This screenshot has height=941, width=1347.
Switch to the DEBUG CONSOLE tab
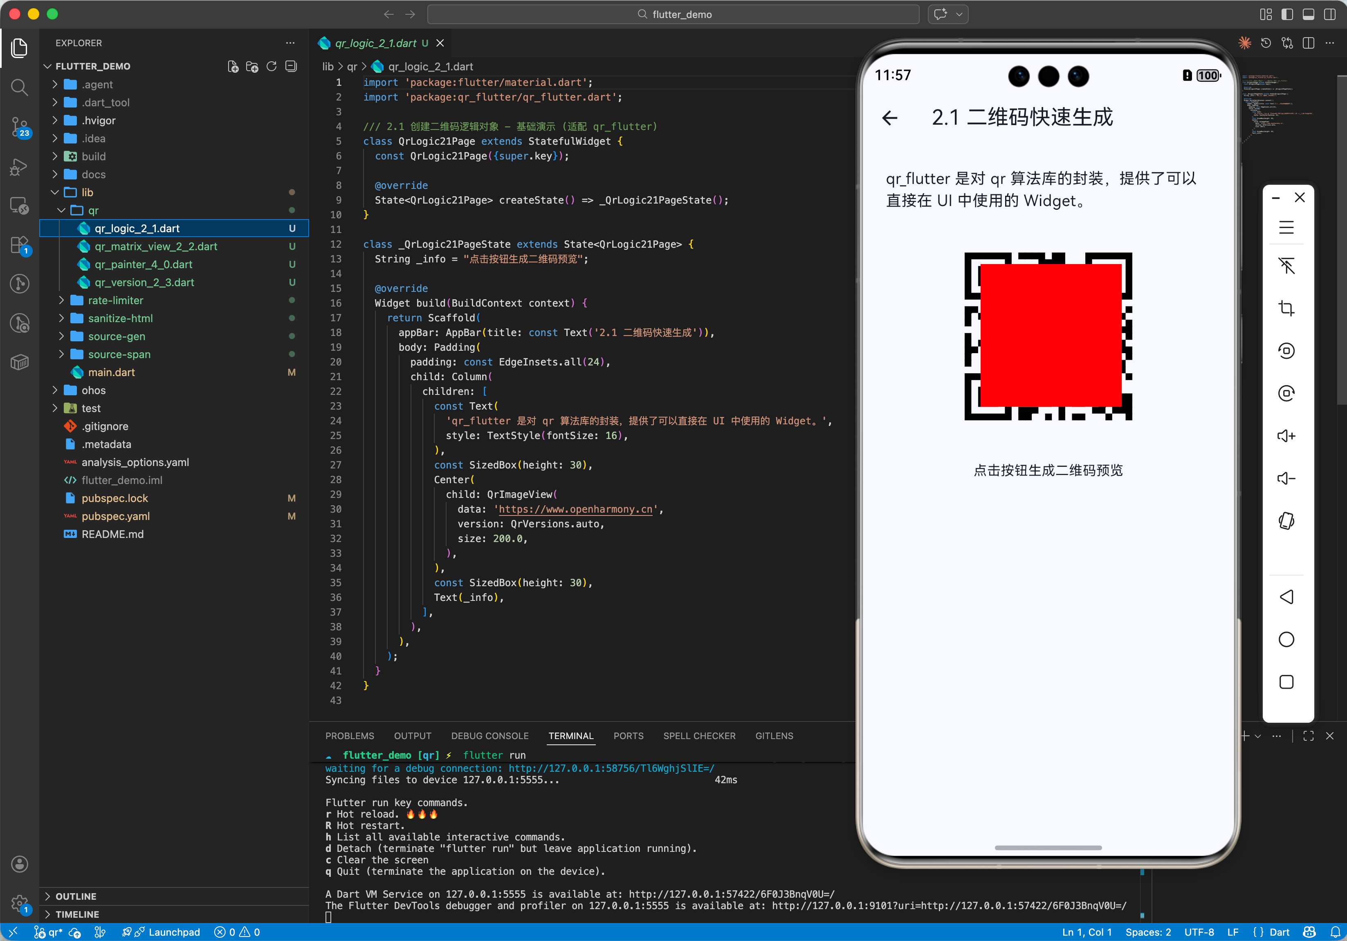click(489, 735)
